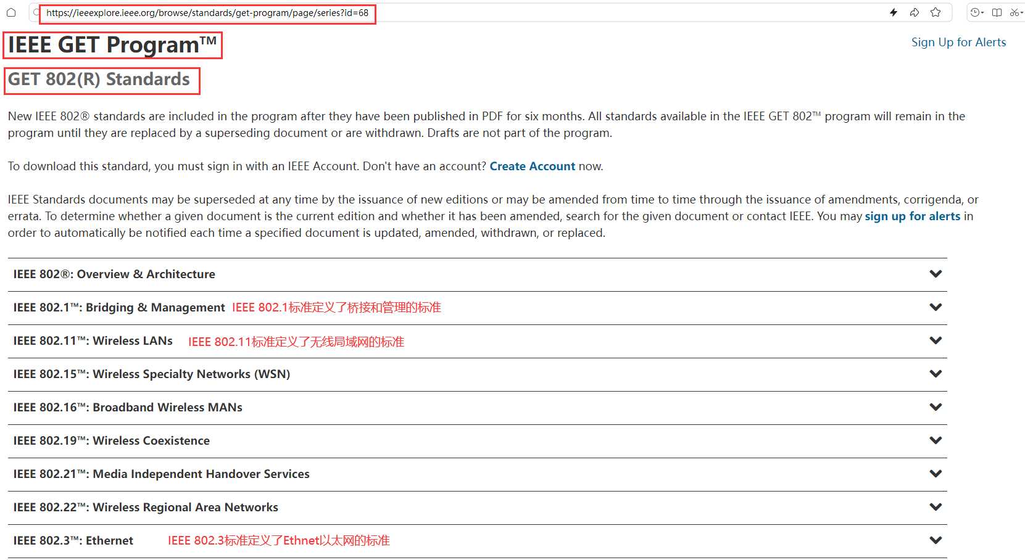Screen dimensions: 1025x560
Task: Click 'IEEE 802.22™: Wireless Regional Area Networks' heading
Action: [146, 507]
